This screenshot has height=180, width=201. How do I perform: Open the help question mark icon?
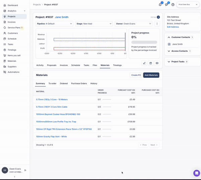tap(173, 5)
